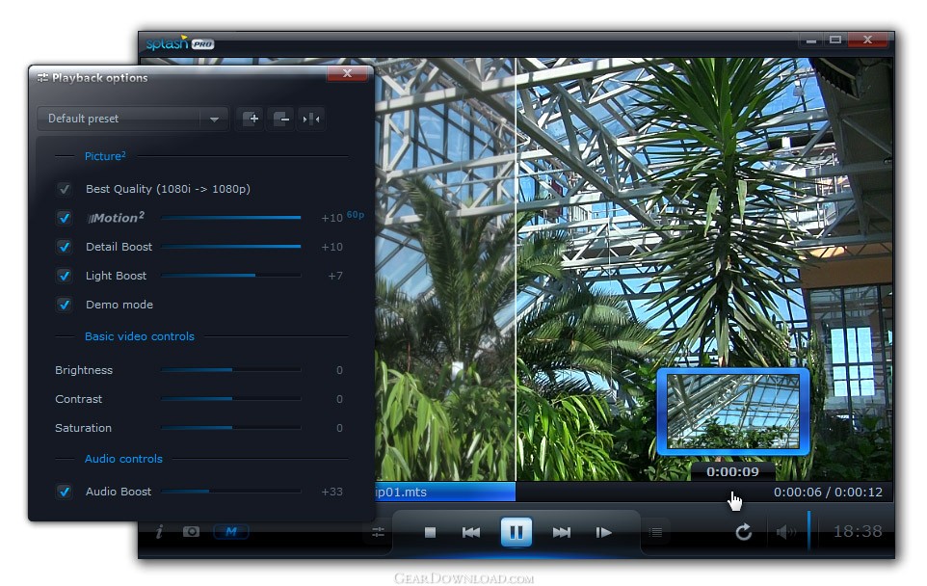Screen dimensions: 927x586
Task: Close the Playback options panel
Action: click(348, 73)
